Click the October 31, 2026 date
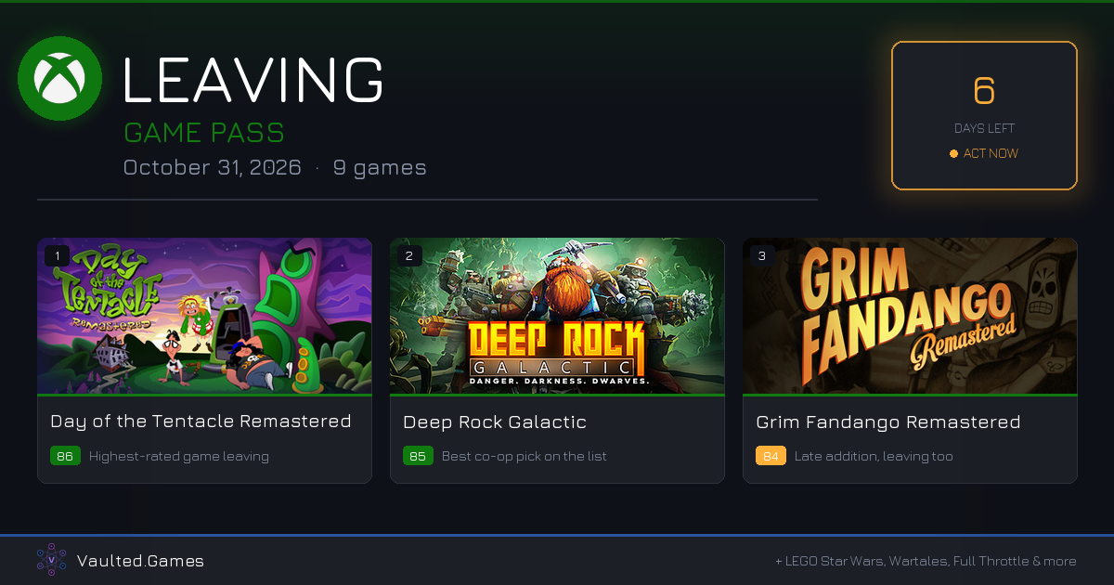Screen dimensions: 1114x585 (213, 168)
